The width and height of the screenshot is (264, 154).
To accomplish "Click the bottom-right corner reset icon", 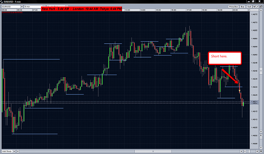I will [x=261, y=151].
